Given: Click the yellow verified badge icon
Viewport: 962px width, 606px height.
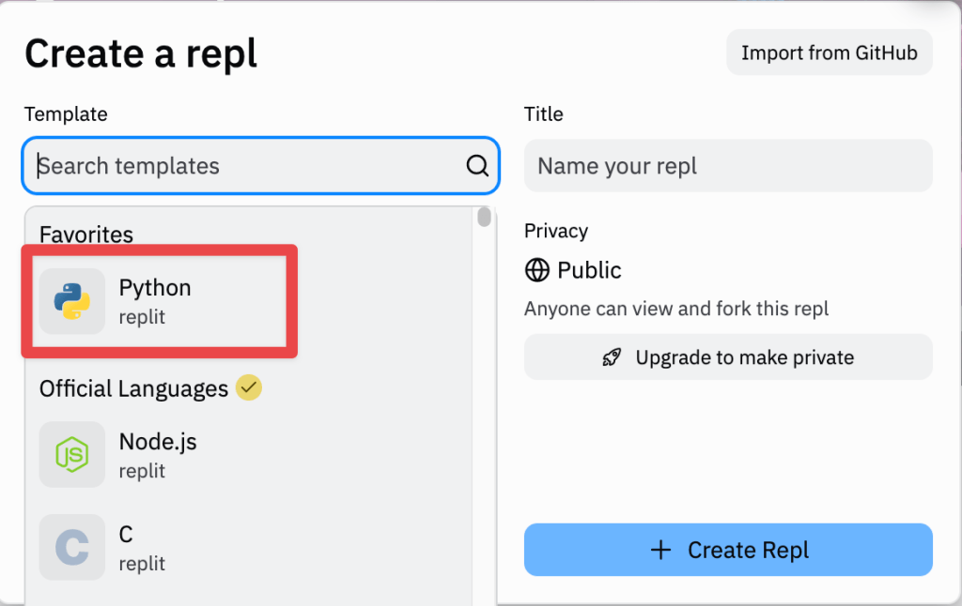Looking at the screenshot, I should pos(248,387).
